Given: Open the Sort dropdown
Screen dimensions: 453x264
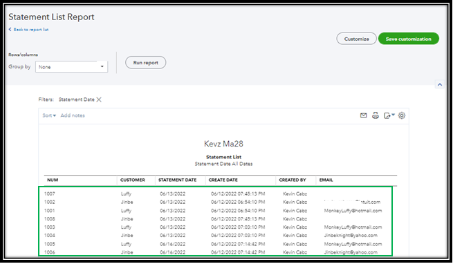Looking at the screenshot, I should (49, 115).
